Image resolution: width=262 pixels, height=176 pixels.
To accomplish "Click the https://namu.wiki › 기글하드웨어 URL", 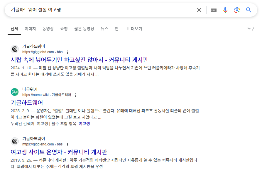I will click(x=47, y=95).
